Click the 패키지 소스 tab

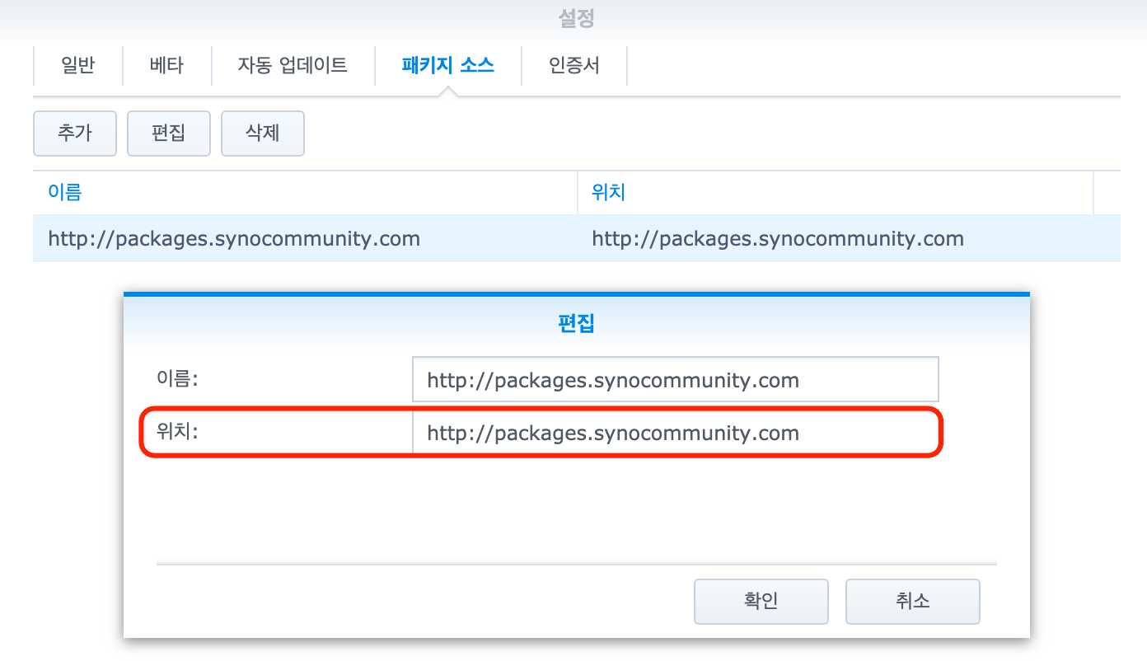pos(447,66)
